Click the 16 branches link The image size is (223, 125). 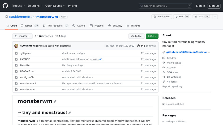(44, 36)
